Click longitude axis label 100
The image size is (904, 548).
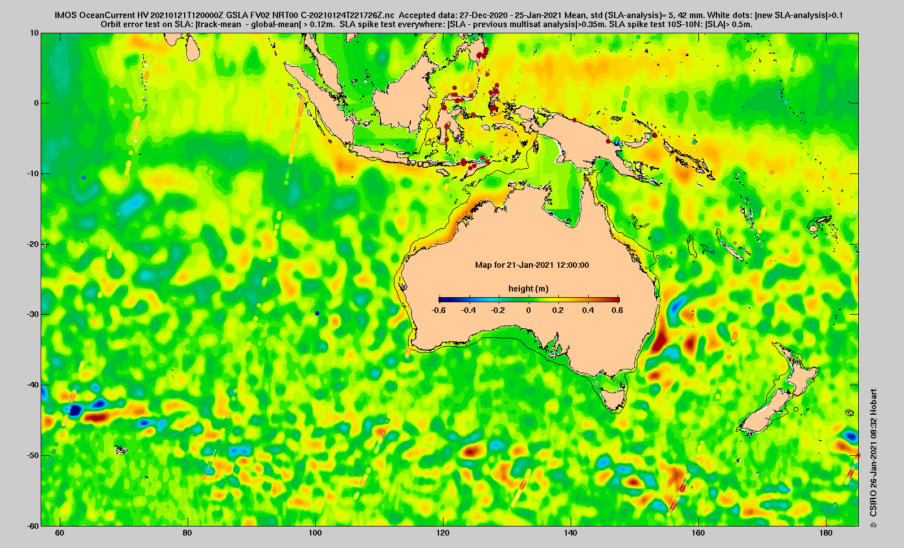(315, 533)
